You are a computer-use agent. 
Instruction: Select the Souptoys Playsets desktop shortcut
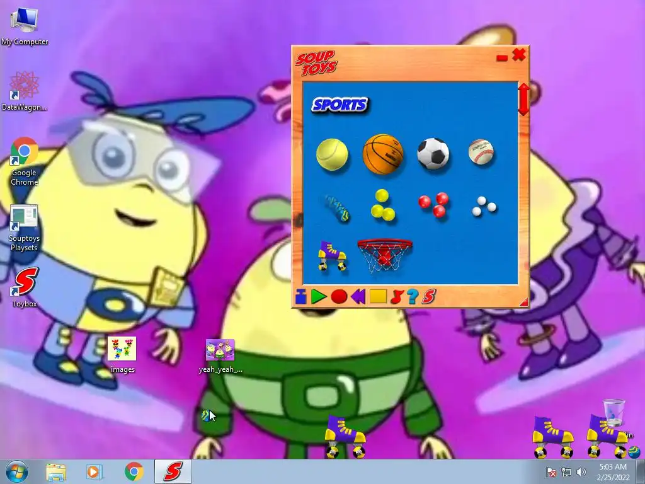tap(25, 228)
